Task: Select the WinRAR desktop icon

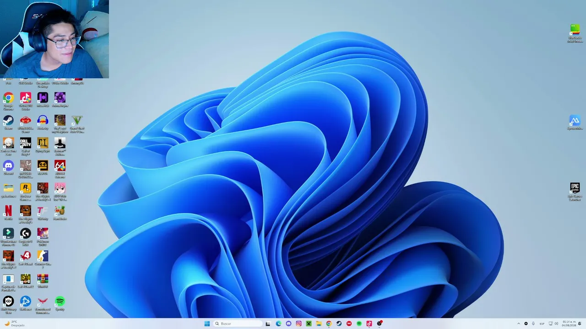Action: click(43, 281)
